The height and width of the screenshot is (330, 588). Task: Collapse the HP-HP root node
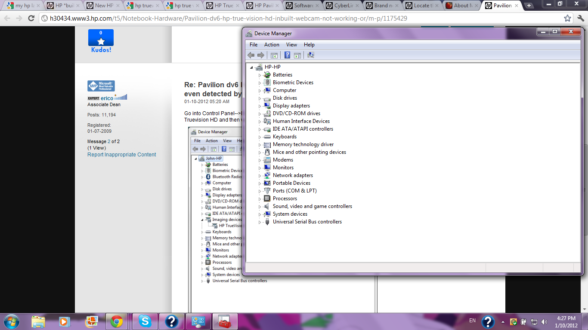click(251, 67)
